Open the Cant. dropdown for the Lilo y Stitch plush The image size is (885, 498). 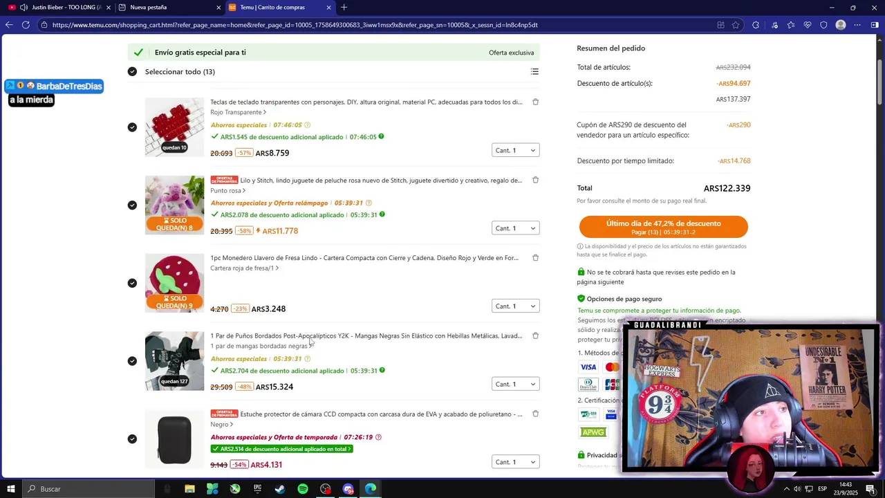pyautogui.click(x=516, y=228)
